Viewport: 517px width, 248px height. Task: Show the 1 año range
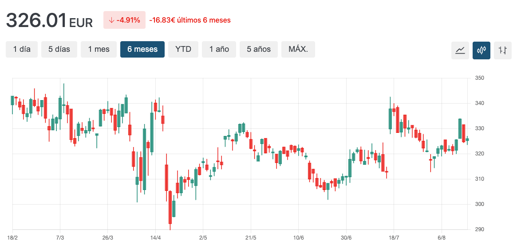(x=219, y=49)
